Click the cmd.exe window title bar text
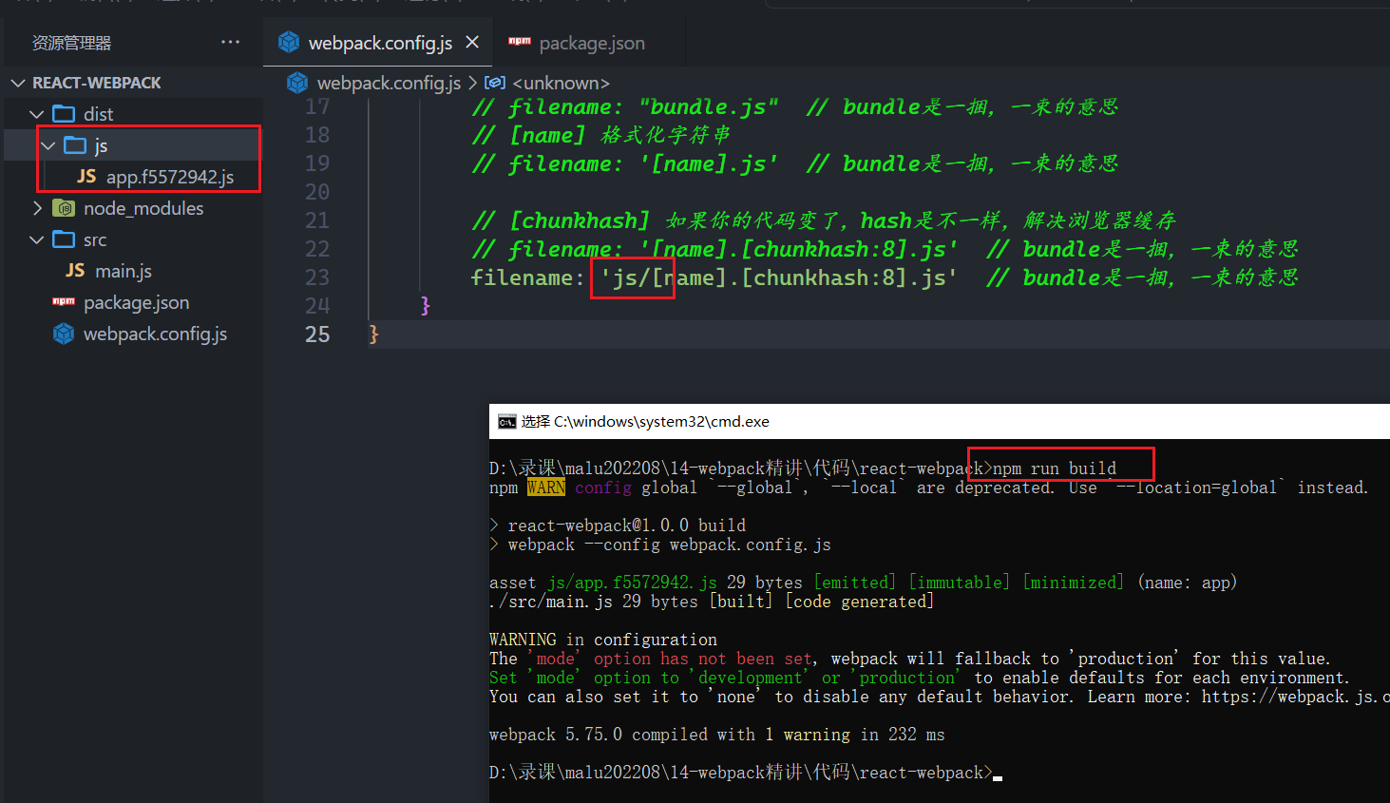The image size is (1390, 803). coord(645,422)
